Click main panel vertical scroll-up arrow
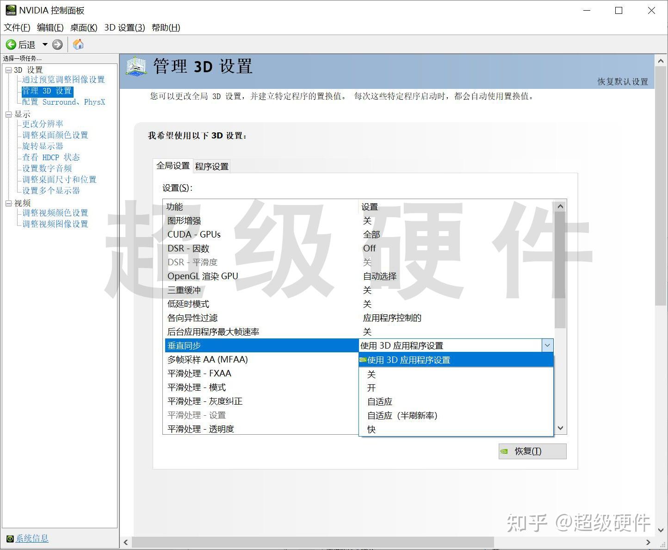 point(661,61)
